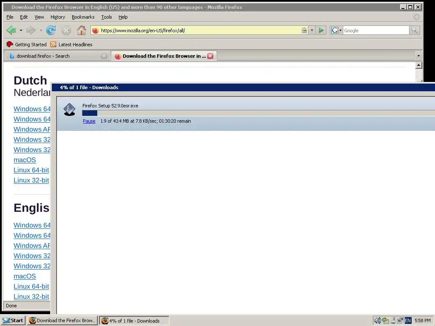Open the Back history dropdown arrow
This screenshot has width=435, height=326.
tap(21, 30)
